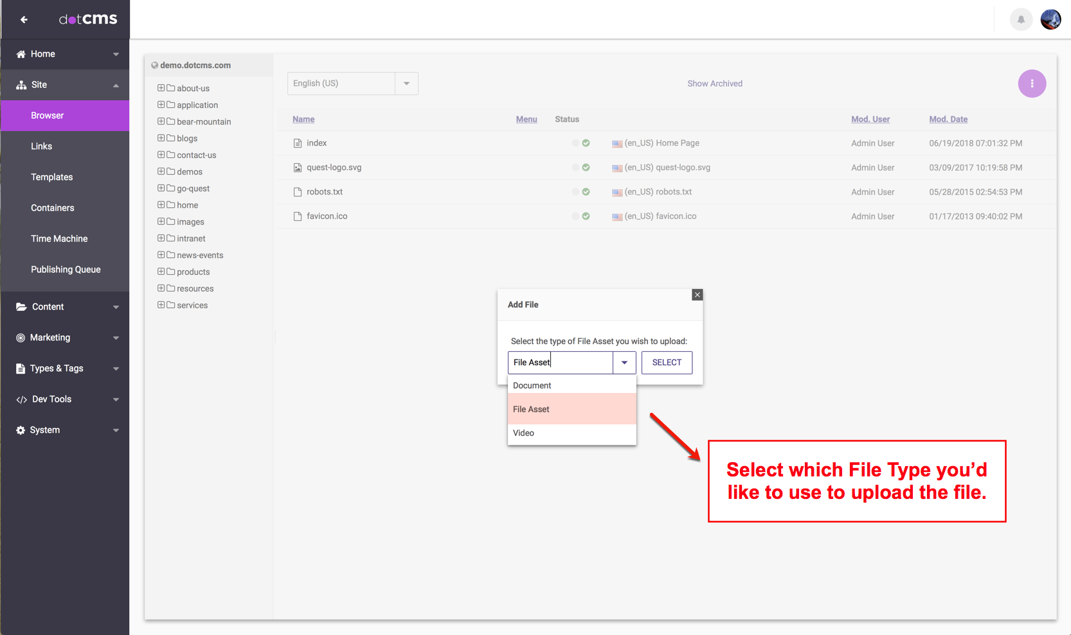The height and width of the screenshot is (635, 1071).
Task: Toggle the Show Archived option
Action: 714,83
